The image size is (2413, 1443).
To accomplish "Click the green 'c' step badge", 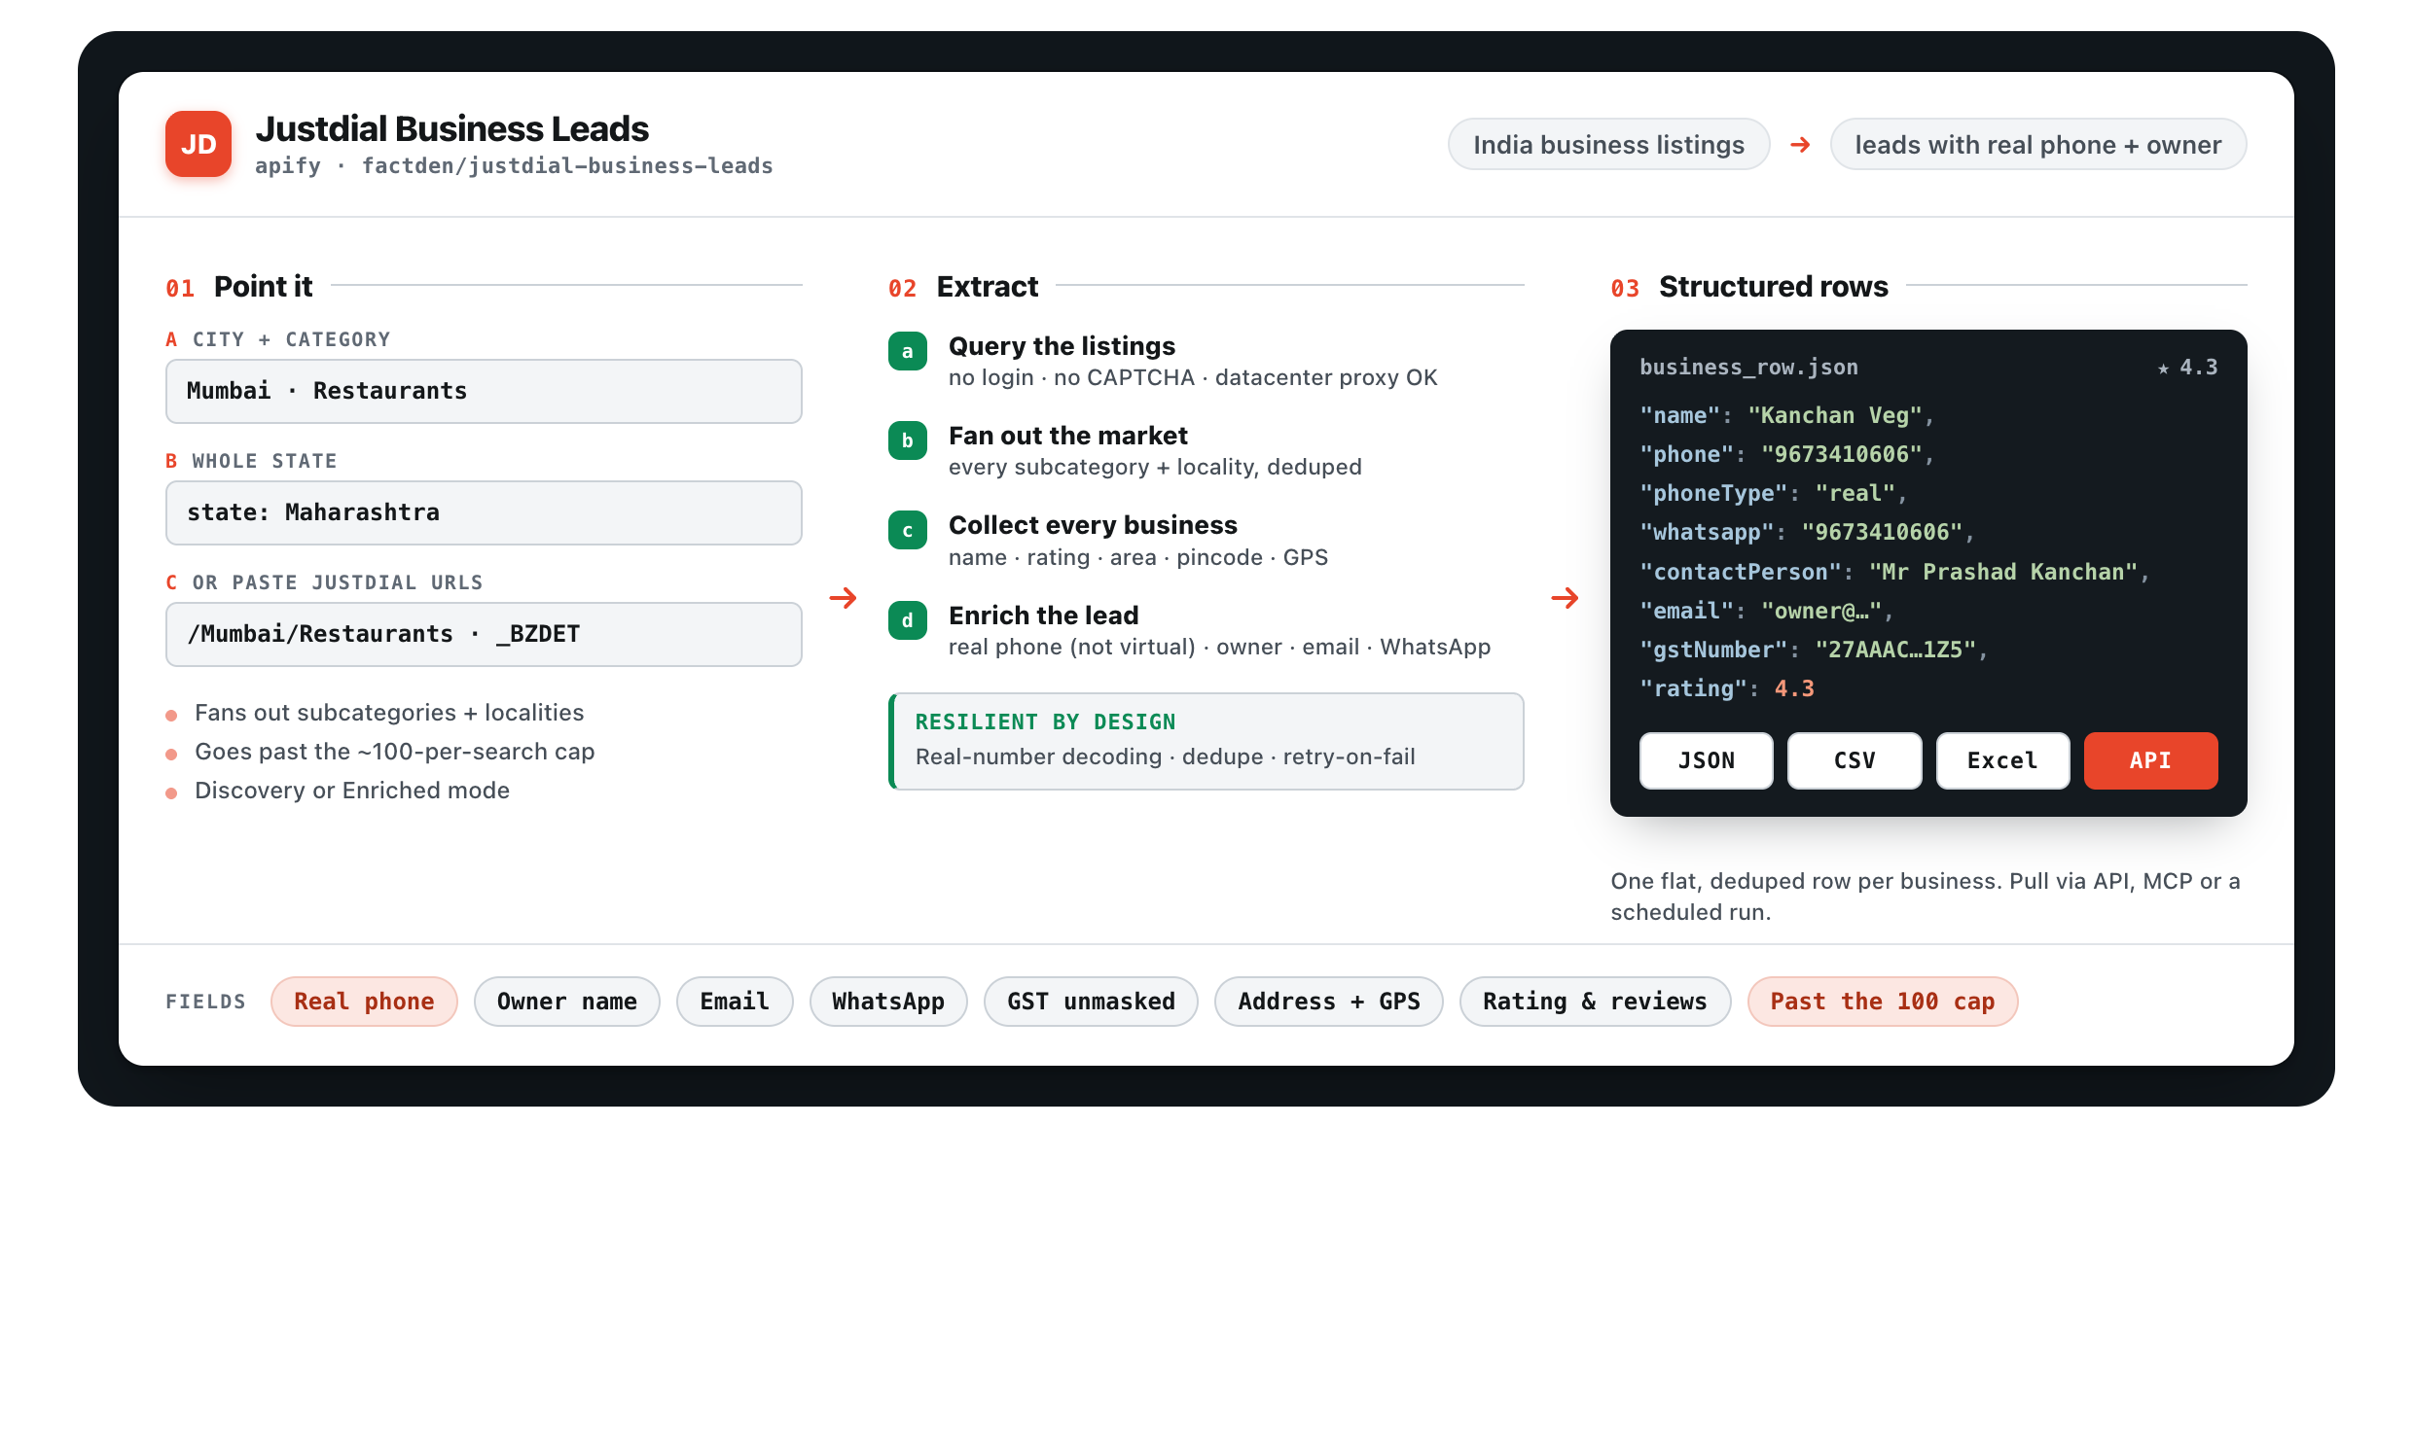I will [907, 530].
